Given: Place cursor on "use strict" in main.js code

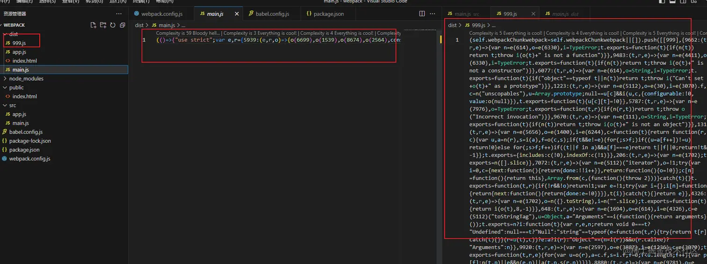Looking at the screenshot, I should [x=195, y=40].
